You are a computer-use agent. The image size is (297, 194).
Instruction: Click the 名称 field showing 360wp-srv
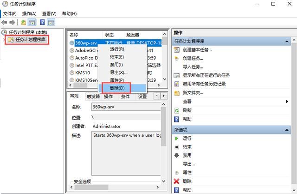126,107
